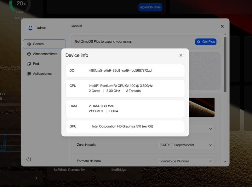Select the wallpaper thumbnail preview

pyautogui.click(x=202, y=107)
